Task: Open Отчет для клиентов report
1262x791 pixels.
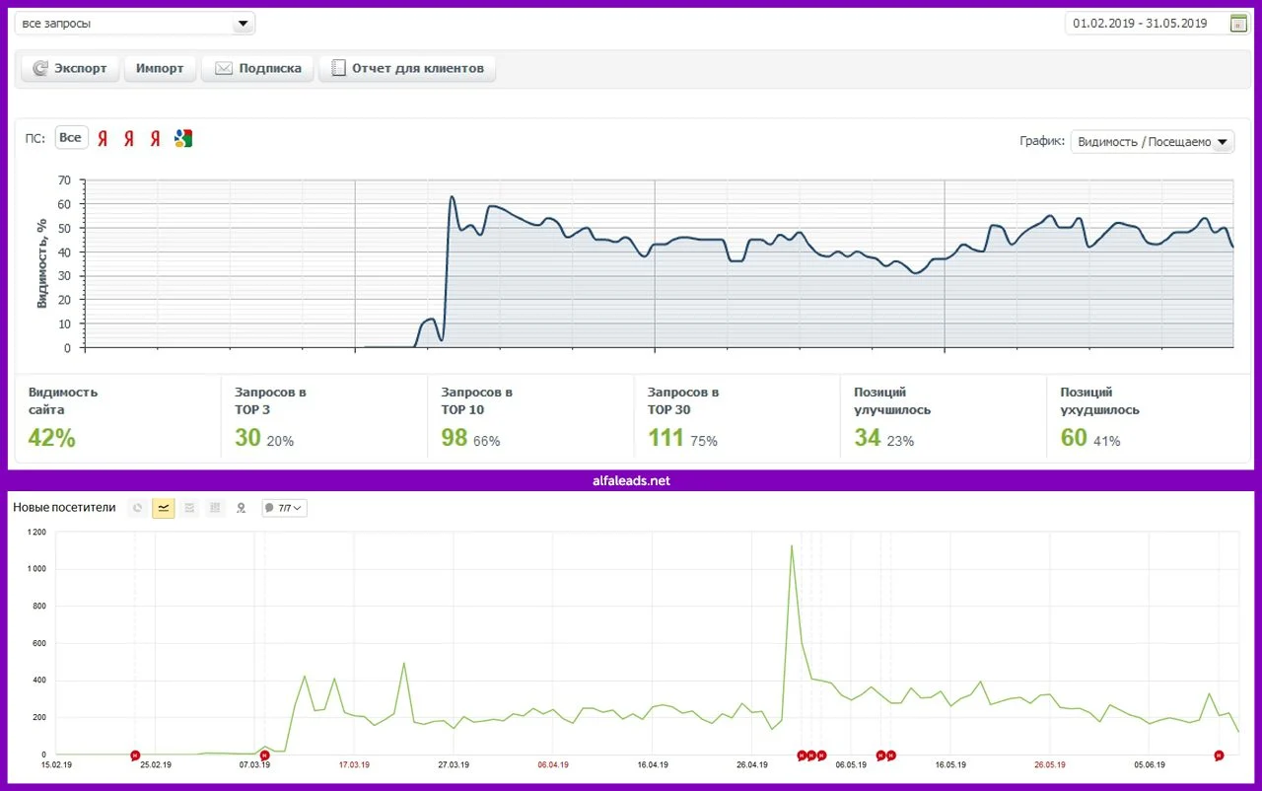Action: pyautogui.click(x=407, y=69)
